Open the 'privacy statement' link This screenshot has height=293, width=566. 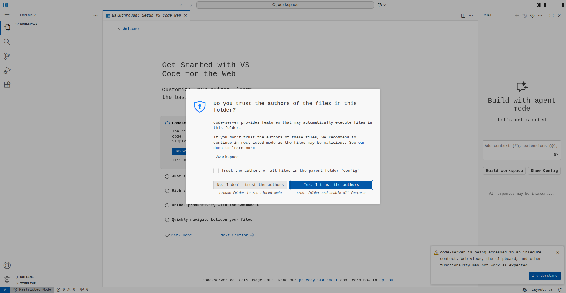click(x=318, y=280)
